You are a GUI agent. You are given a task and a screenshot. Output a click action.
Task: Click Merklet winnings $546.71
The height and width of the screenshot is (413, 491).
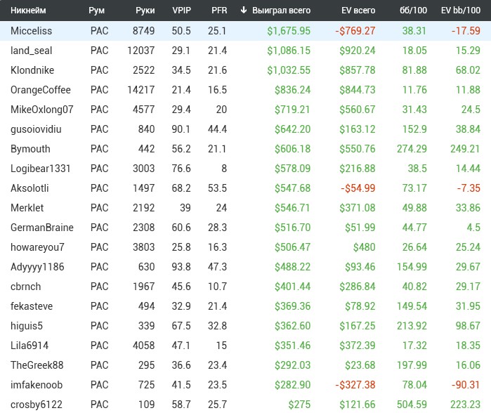pyautogui.click(x=292, y=208)
